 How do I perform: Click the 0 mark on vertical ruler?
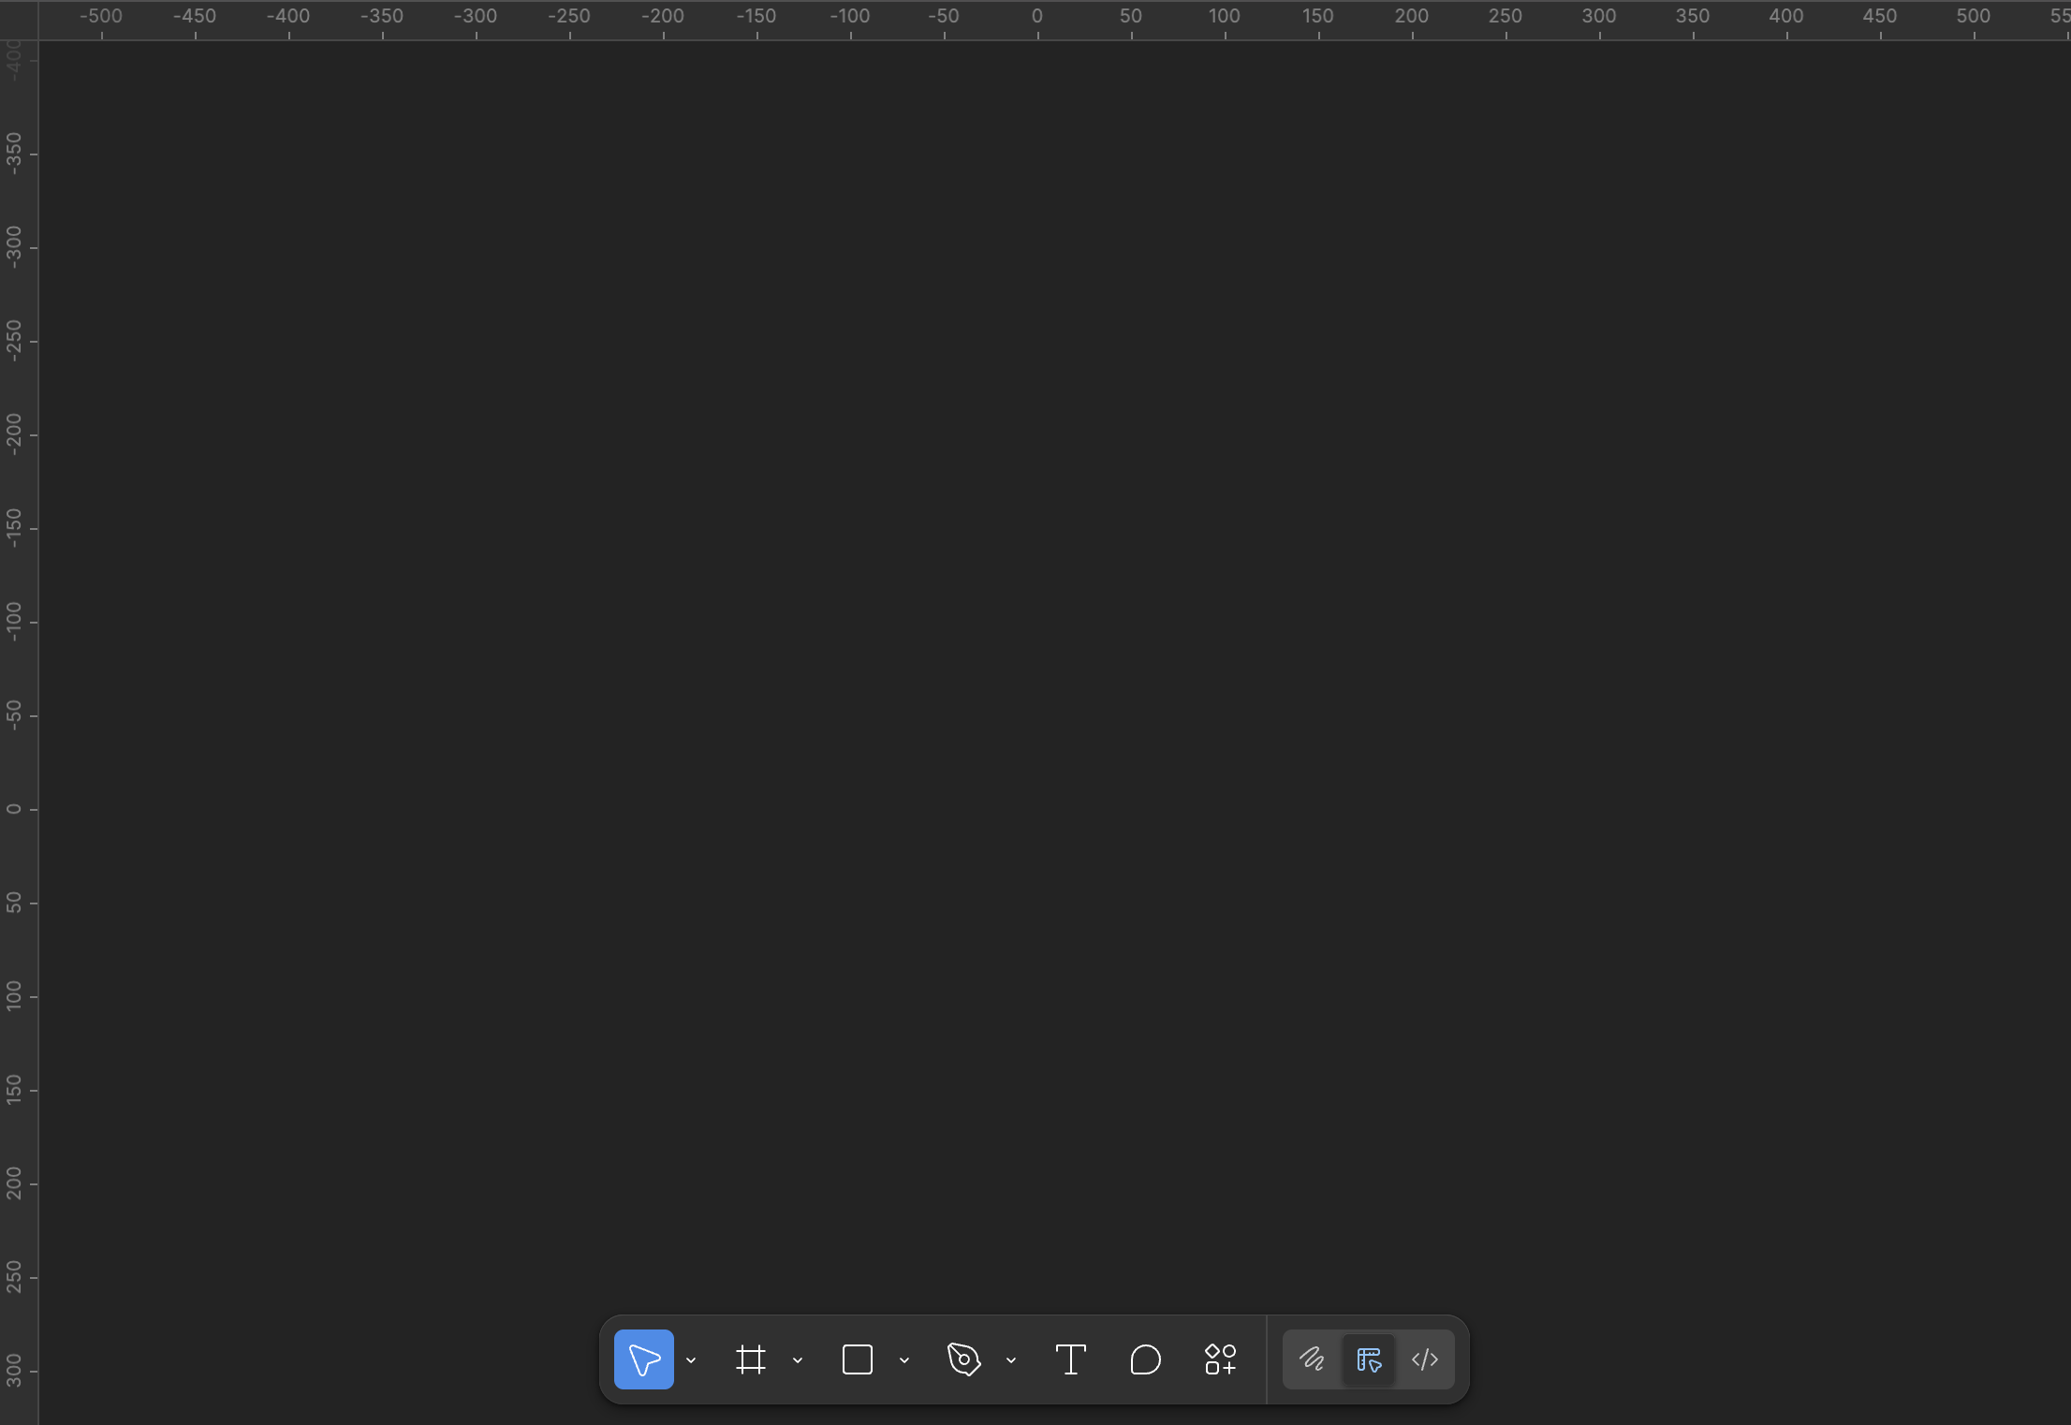14,809
